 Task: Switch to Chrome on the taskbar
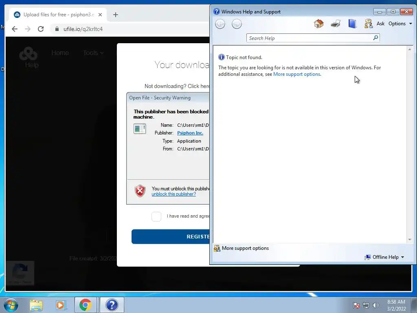pos(86,305)
